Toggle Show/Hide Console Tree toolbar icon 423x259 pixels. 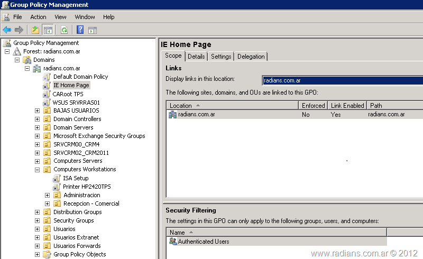tap(48, 30)
